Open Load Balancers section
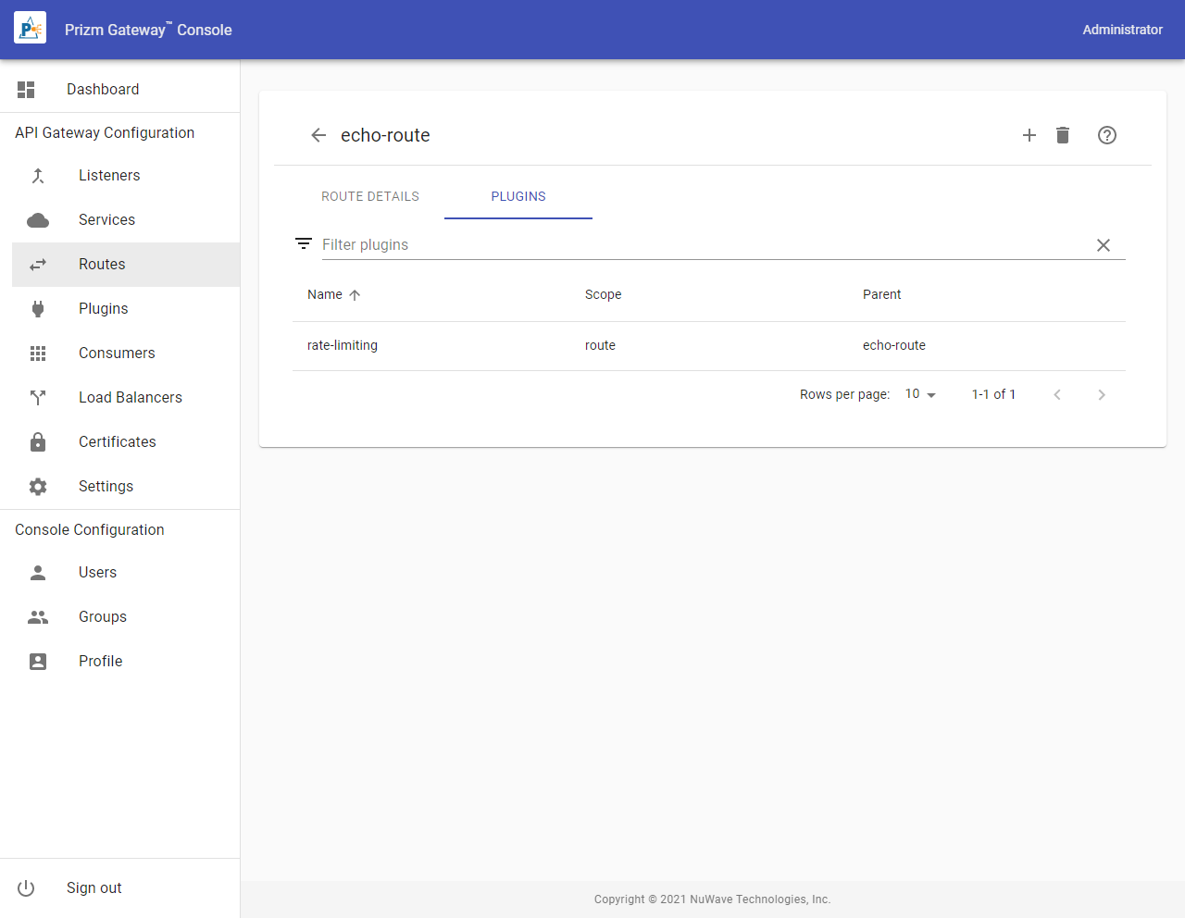This screenshot has width=1185, height=918. (130, 397)
